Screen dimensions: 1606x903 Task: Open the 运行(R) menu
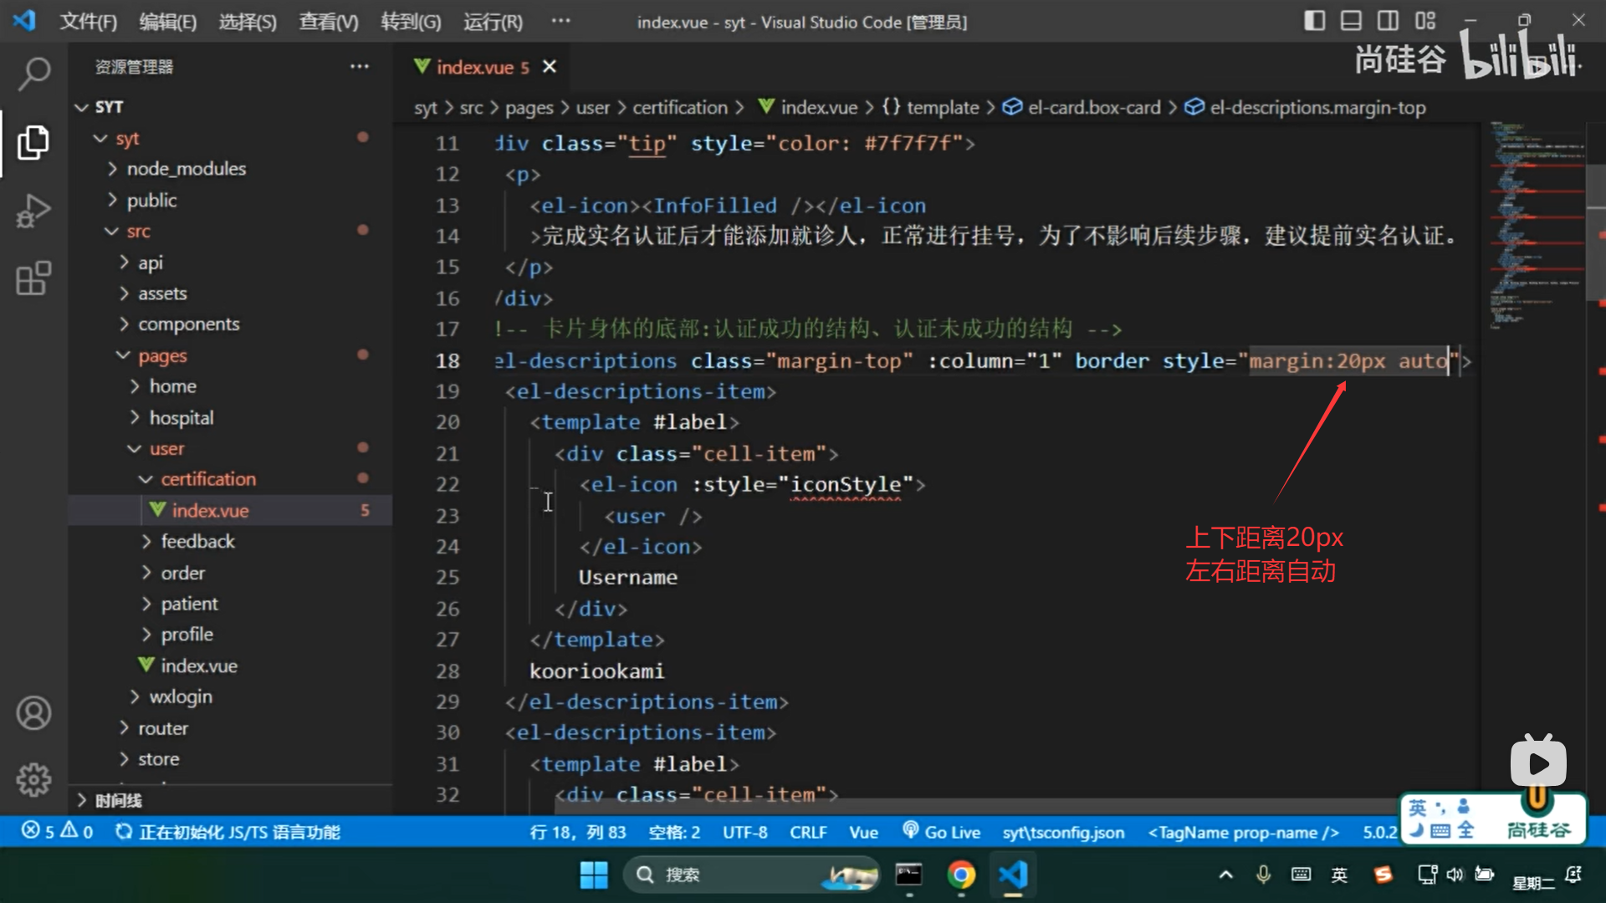tap(493, 22)
